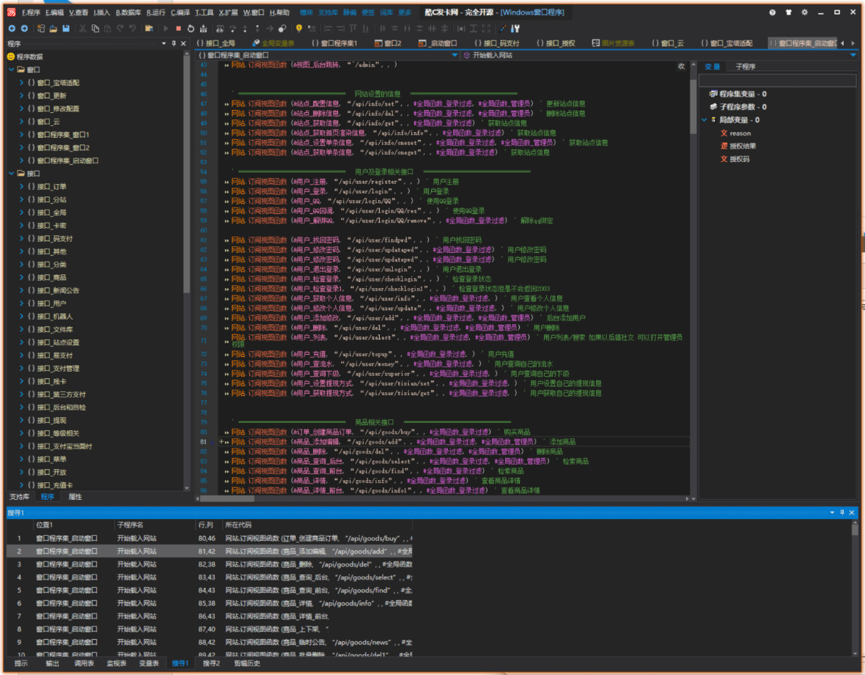
Task: Click the red Stop button in the toolbar
Action: click(x=178, y=29)
